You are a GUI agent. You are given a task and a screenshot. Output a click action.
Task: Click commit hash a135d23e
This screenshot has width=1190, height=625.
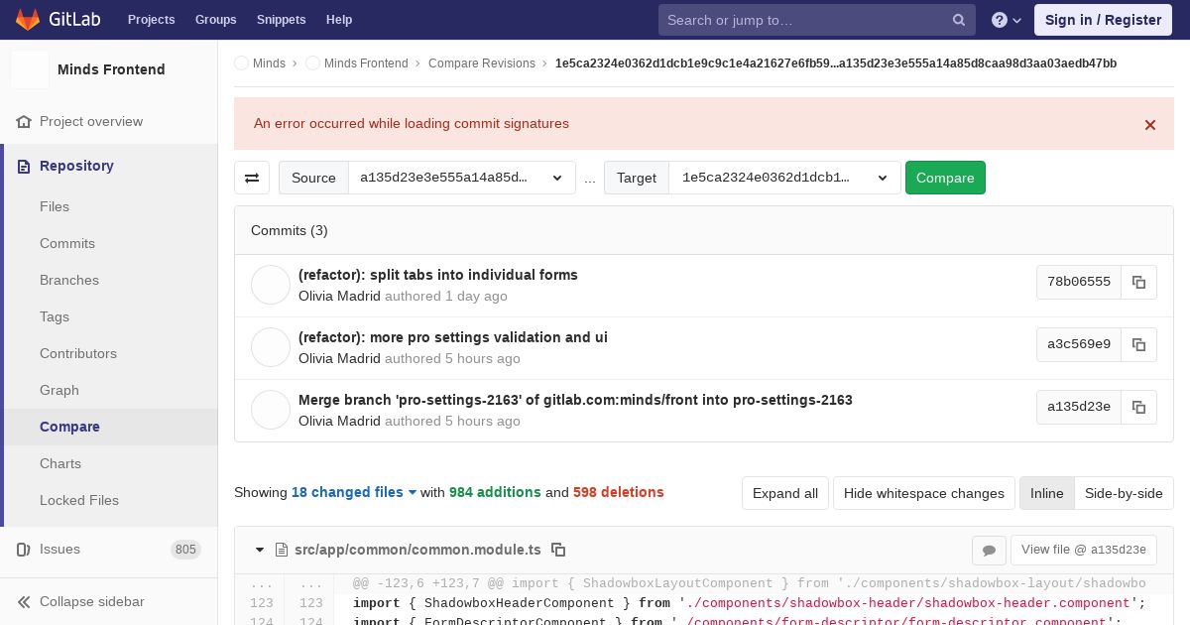click(x=1079, y=407)
